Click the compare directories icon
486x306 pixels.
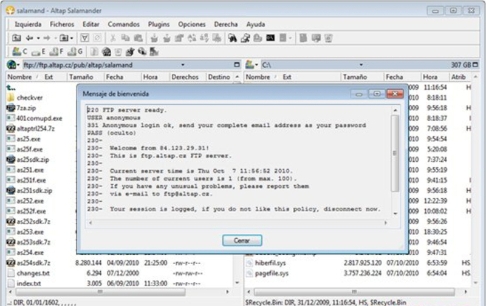click(x=245, y=38)
